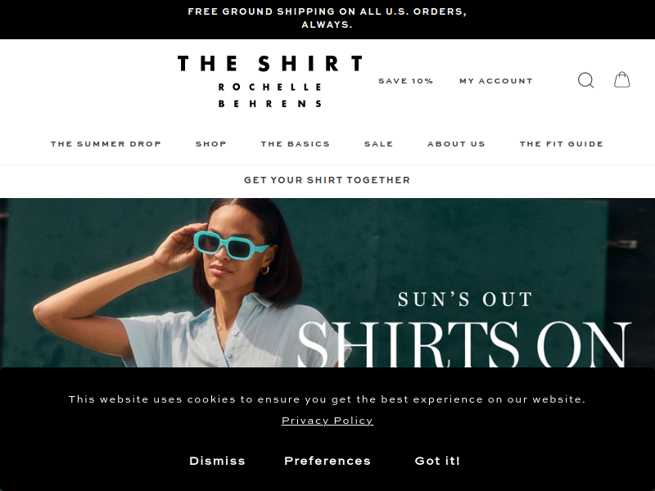Click The Shirt Rochelle Behrens logo
The height and width of the screenshot is (491, 655).
point(270,81)
